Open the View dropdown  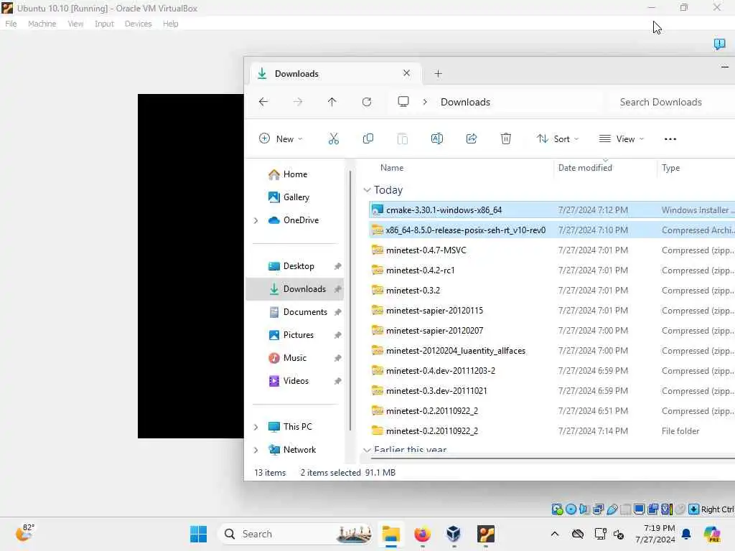pyautogui.click(x=622, y=138)
